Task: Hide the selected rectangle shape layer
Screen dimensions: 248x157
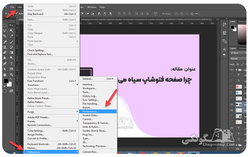Action: tap(232, 104)
